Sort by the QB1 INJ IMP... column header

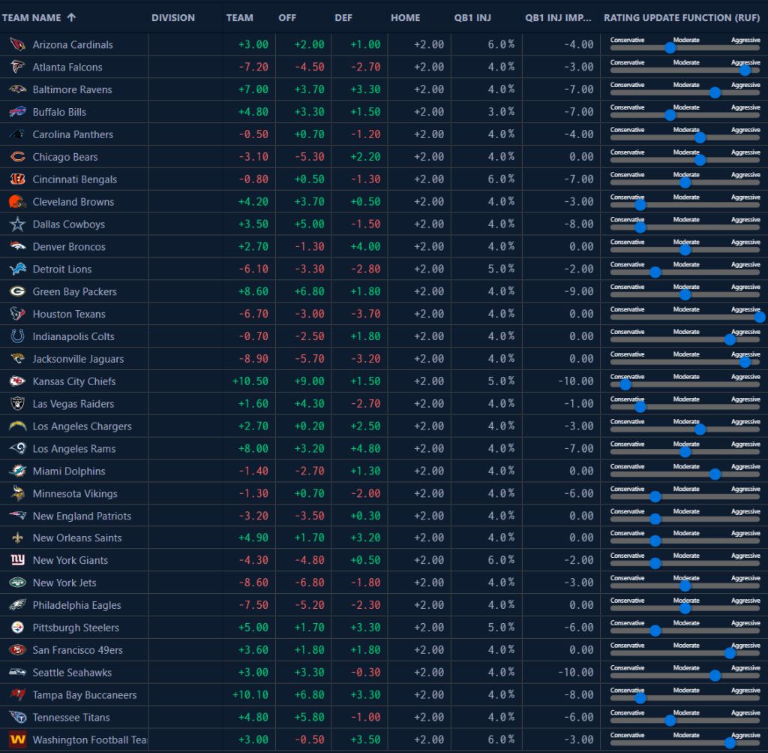558,18
